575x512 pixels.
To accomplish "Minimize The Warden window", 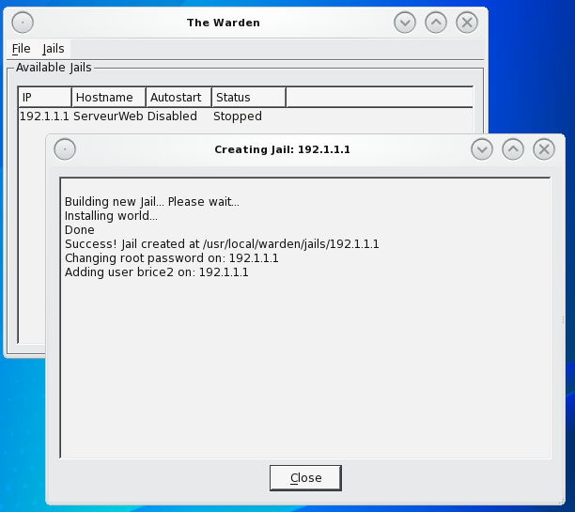I will (x=405, y=23).
